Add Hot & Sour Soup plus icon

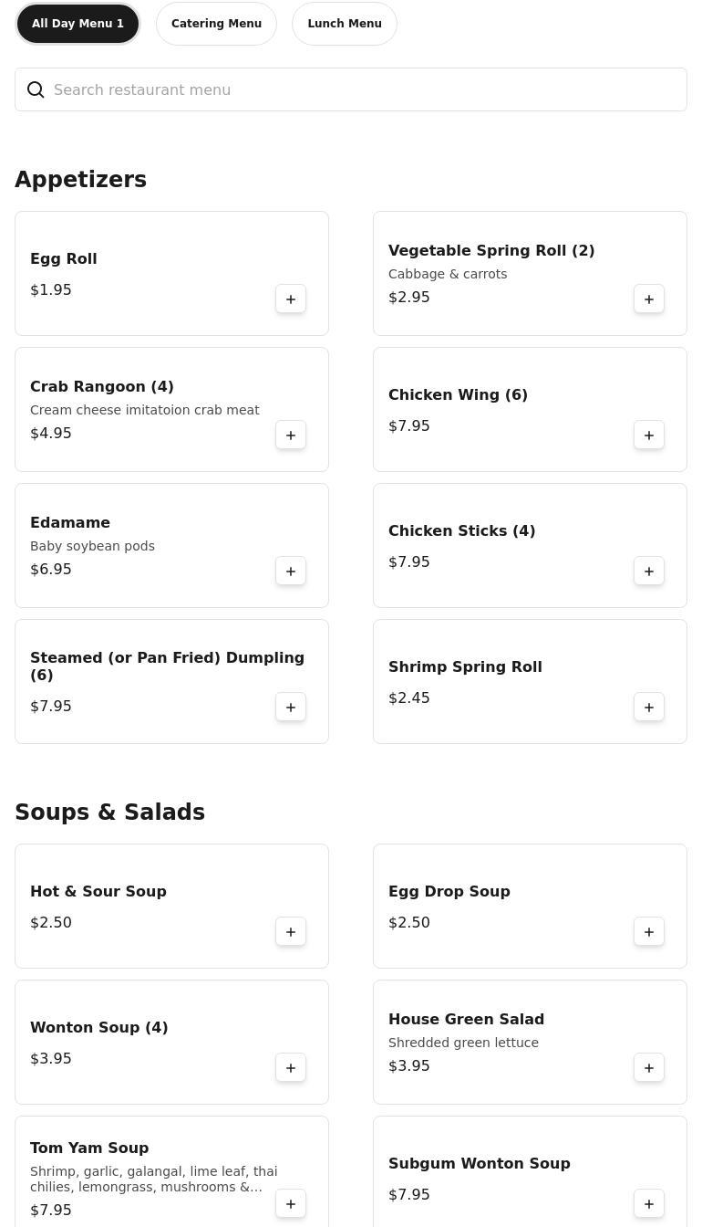tap(291, 931)
